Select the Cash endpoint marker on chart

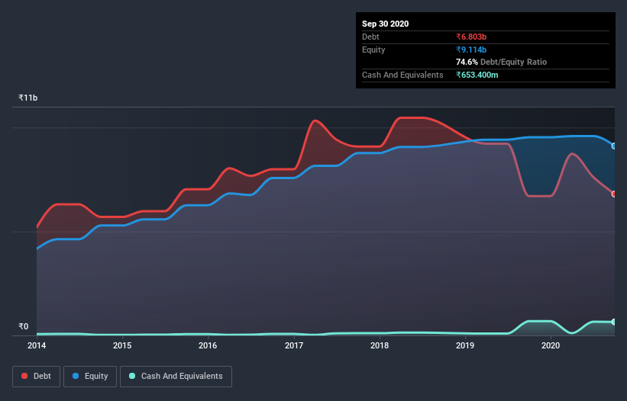click(614, 322)
